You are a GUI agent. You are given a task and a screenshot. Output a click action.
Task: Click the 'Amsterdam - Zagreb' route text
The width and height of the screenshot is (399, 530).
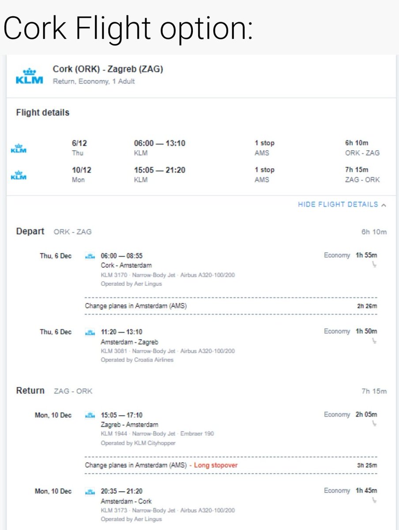click(130, 342)
